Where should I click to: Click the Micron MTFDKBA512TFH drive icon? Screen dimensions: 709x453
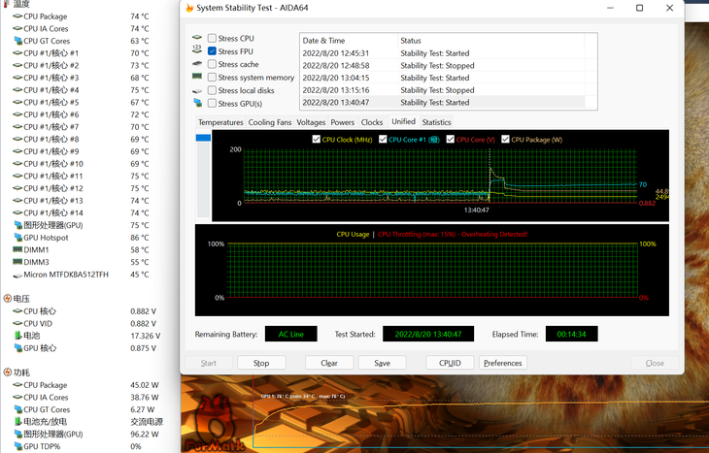point(17,275)
